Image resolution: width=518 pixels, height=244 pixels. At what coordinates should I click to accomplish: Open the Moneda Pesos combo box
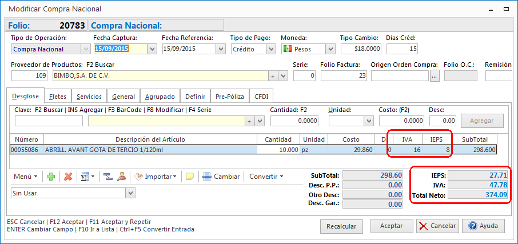[x=330, y=49]
